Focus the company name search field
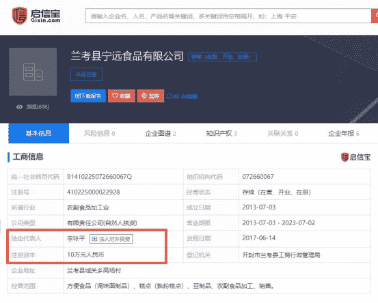The width and height of the screenshot is (378, 303). pyautogui.click(x=228, y=16)
